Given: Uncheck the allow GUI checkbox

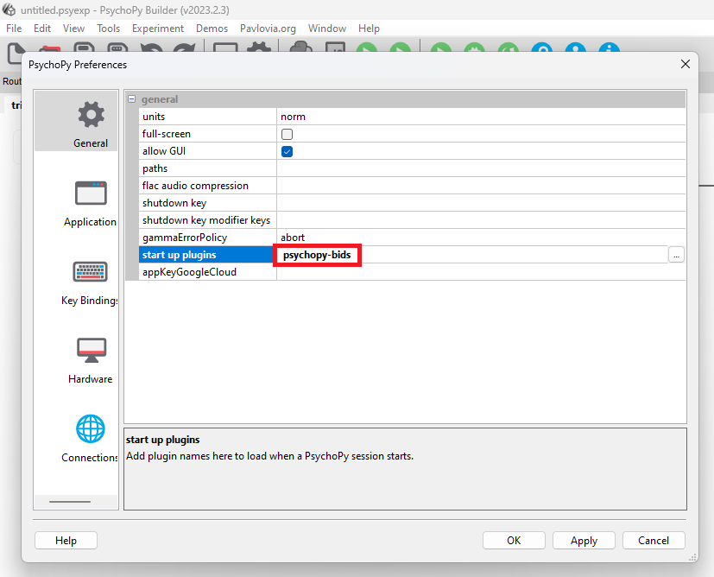Looking at the screenshot, I should (x=287, y=152).
